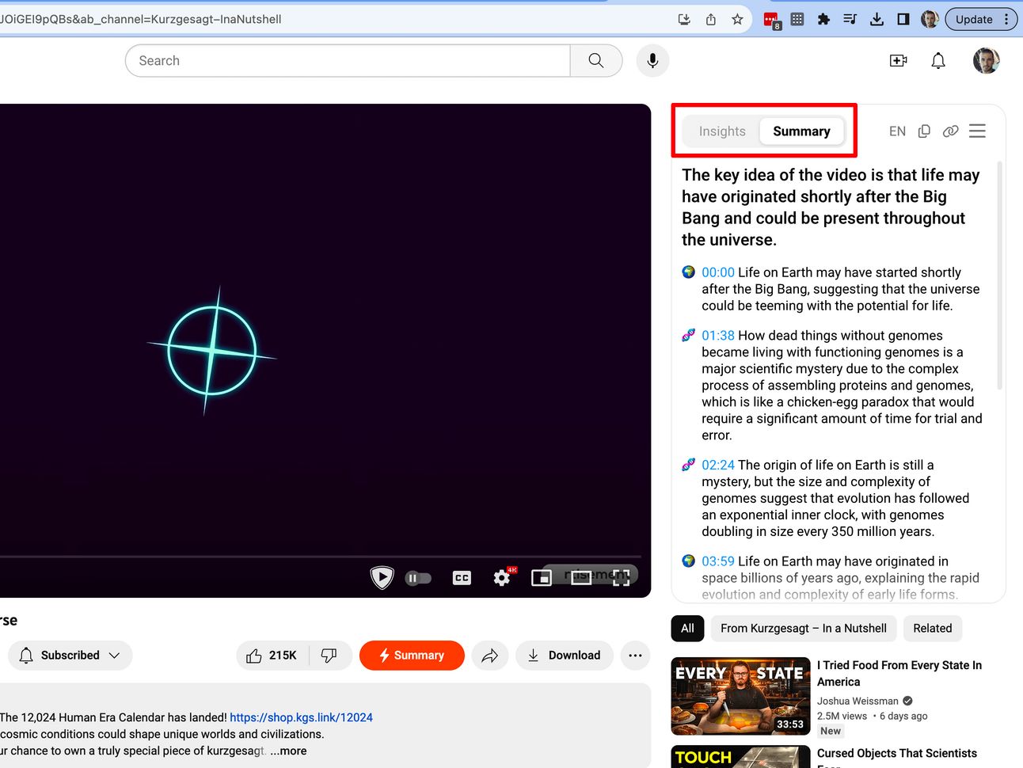
Task: Toggle closed captions CC
Action: point(462,578)
